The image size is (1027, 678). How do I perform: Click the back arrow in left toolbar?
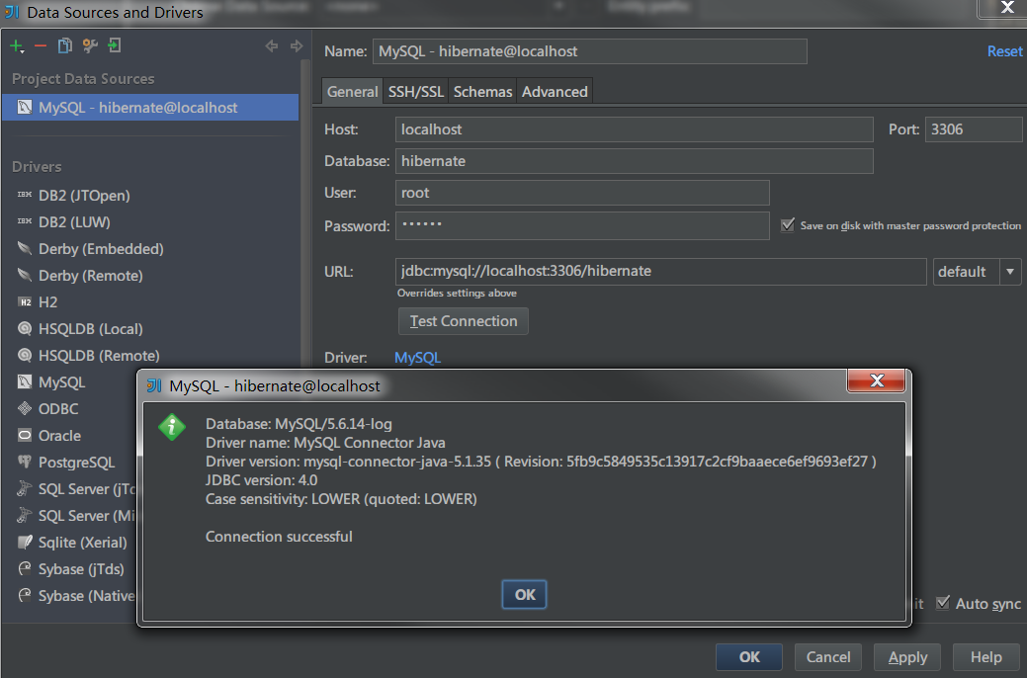coord(271,45)
